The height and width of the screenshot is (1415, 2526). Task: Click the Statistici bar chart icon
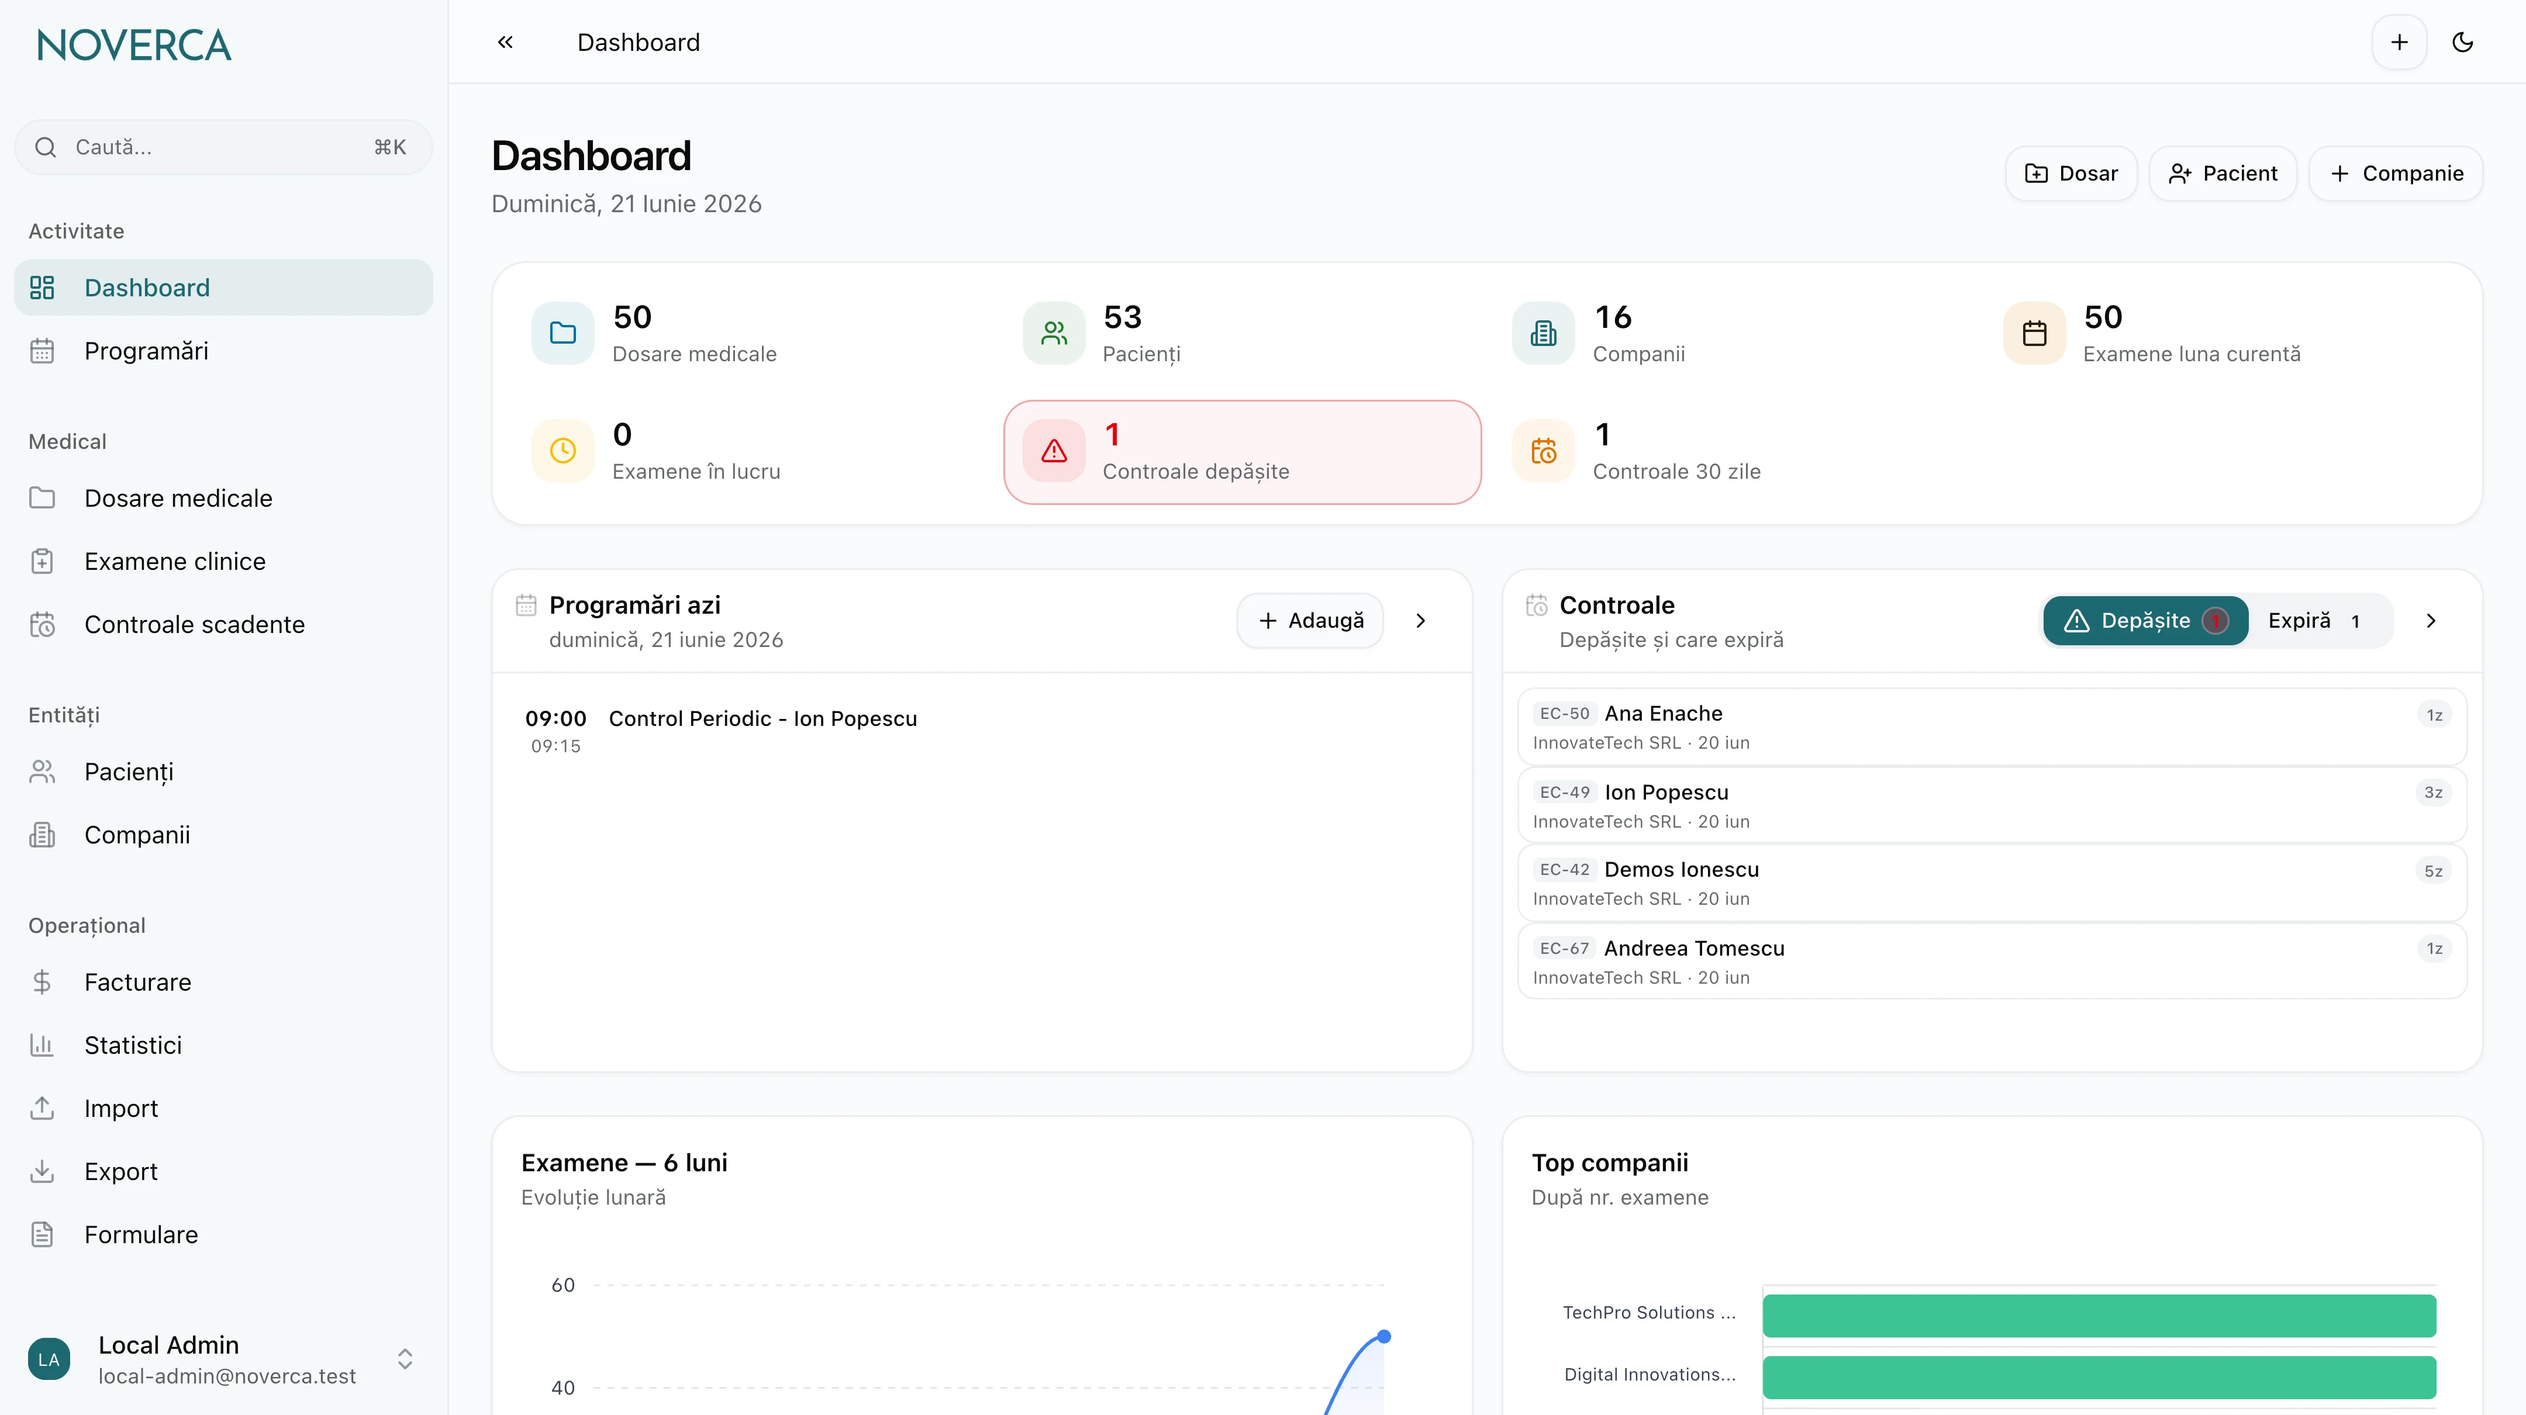point(42,1046)
